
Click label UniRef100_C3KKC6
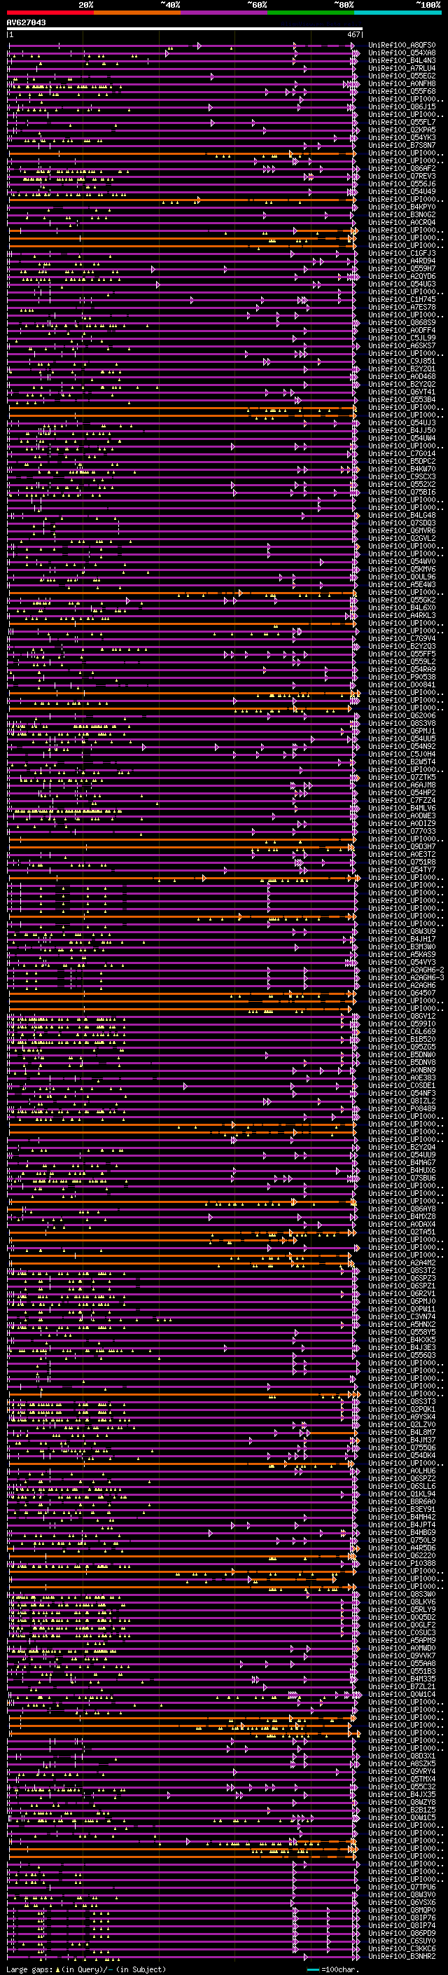(402, 1948)
